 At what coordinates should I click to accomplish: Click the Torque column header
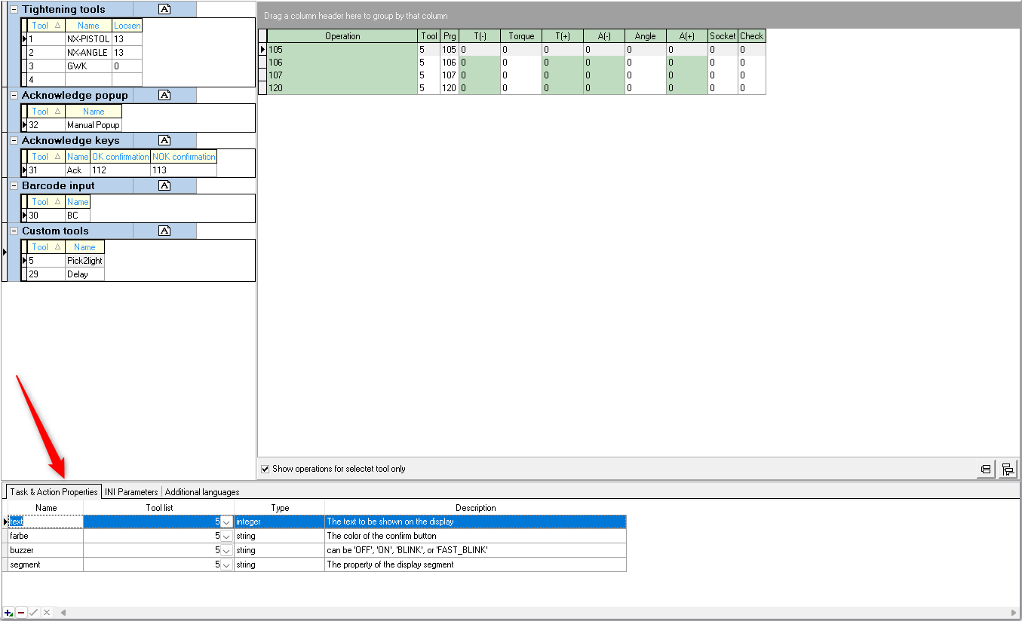point(521,36)
